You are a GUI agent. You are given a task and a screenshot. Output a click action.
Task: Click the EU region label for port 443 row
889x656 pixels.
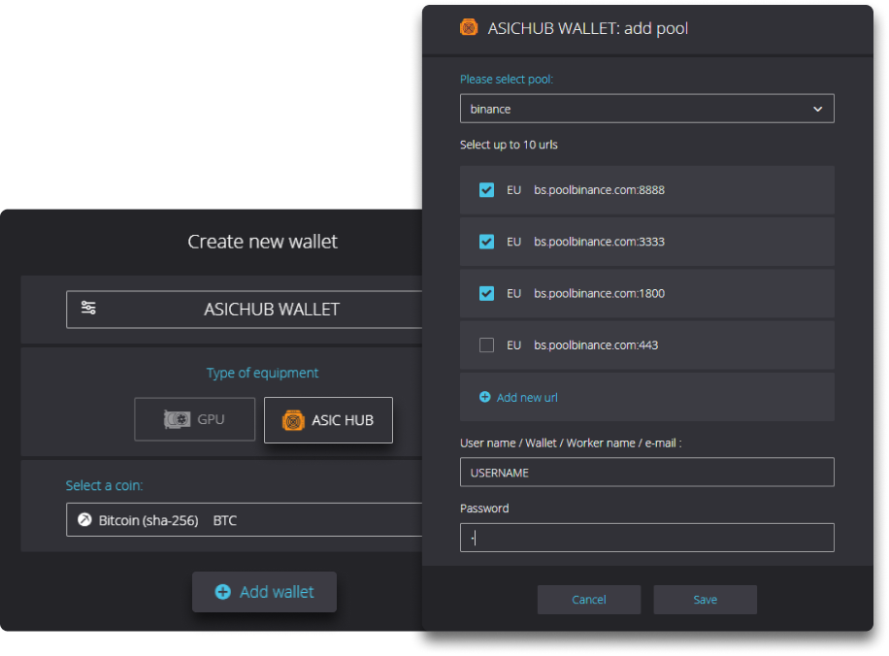pos(513,344)
